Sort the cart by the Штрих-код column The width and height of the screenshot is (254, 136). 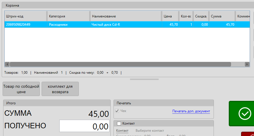click(25, 16)
